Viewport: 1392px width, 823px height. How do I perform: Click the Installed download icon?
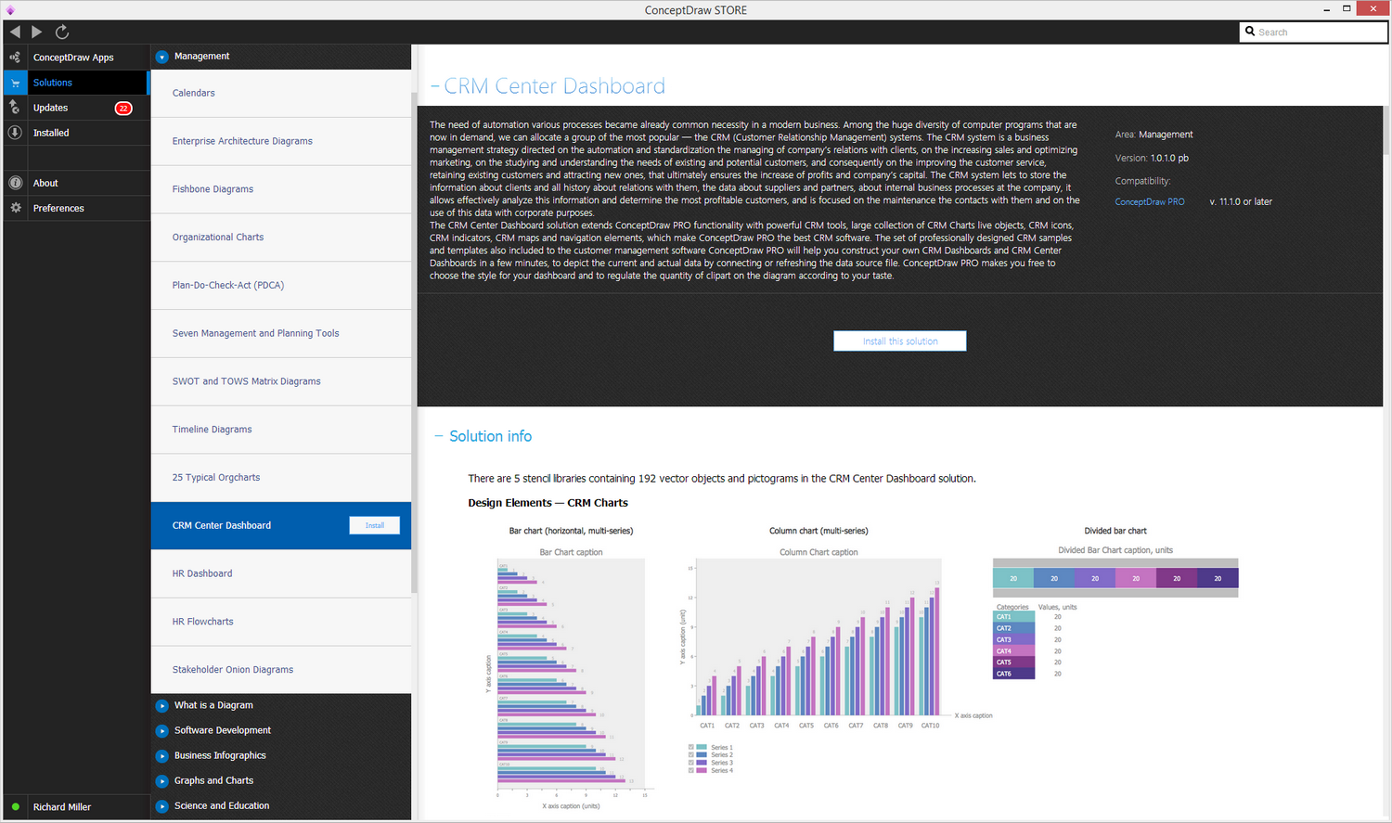click(x=15, y=133)
